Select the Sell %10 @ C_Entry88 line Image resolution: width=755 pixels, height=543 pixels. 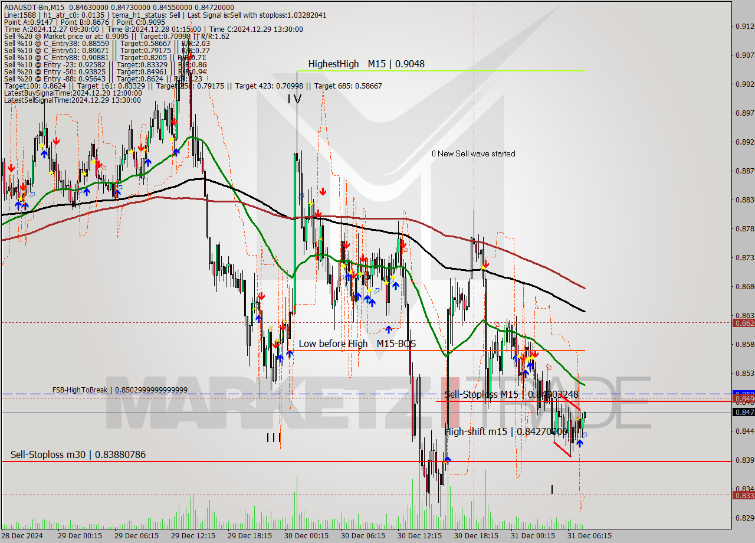(105, 57)
